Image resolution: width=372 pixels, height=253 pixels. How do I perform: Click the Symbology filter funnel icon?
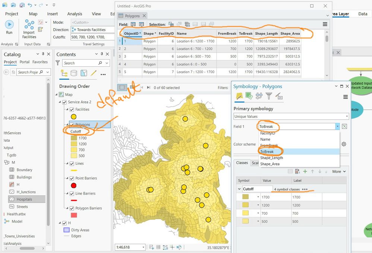(x=269, y=97)
